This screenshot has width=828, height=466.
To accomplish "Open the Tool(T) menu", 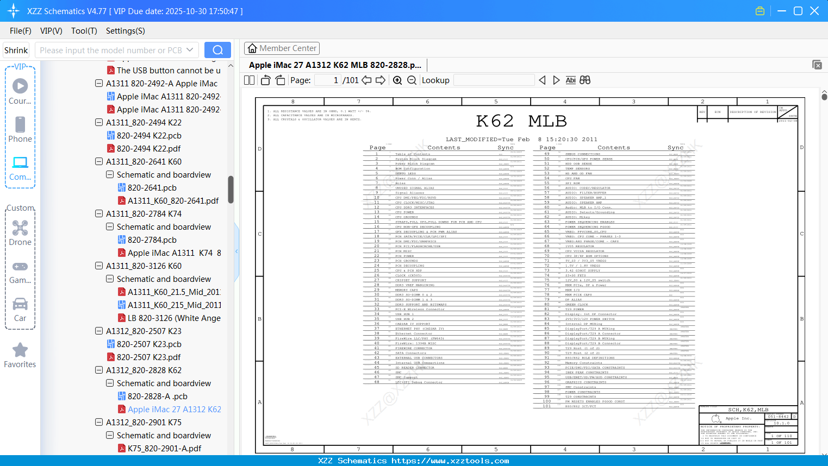I will point(84,31).
